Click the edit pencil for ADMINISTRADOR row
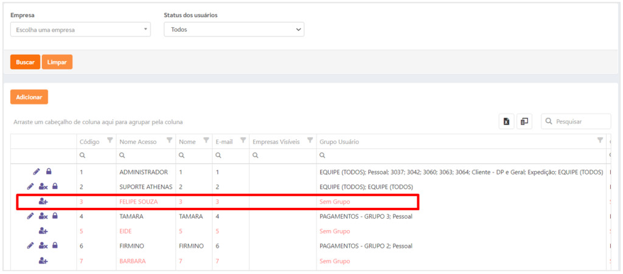The height and width of the screenshot is (274, 623). coord(37,172)
